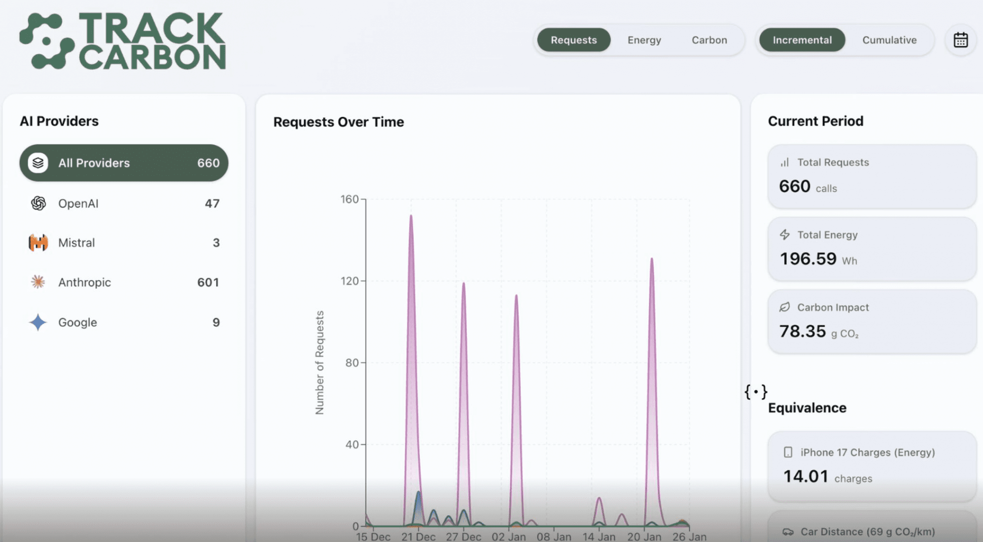
Task: Click the 21 Dec peak on chart
Action: point(411,216)
